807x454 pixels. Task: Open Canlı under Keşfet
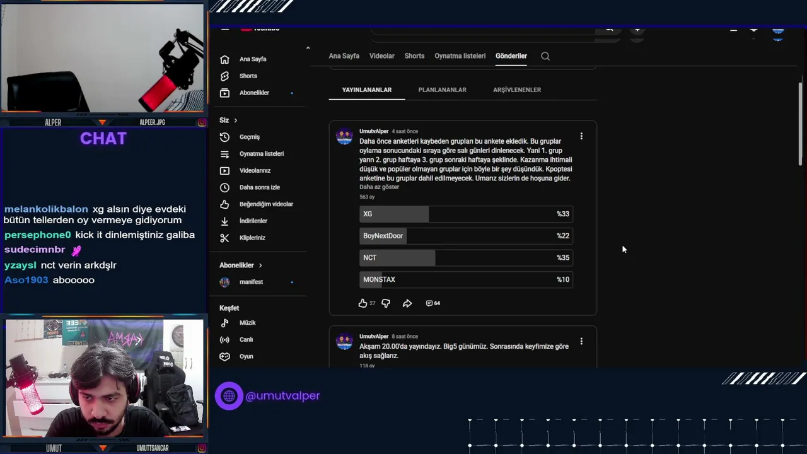[246, 339]
